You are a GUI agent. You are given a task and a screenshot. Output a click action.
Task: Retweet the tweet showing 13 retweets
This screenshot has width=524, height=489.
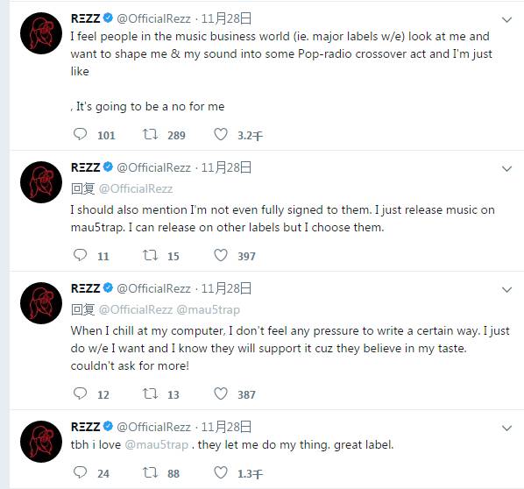coord(150,393)
